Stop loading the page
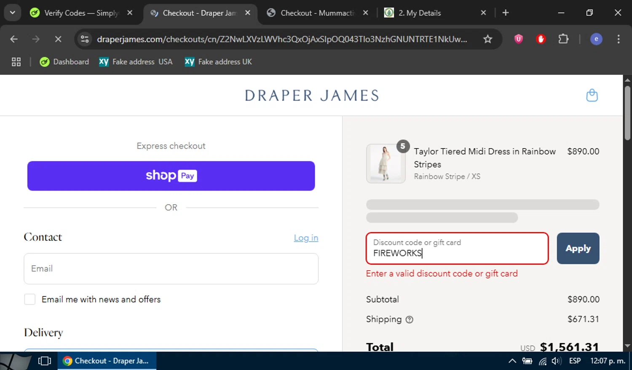632x370 pixels. pyautogui.click(x=58, y=39)
